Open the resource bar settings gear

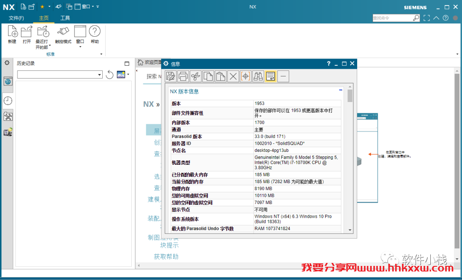[x=7, y=63]
